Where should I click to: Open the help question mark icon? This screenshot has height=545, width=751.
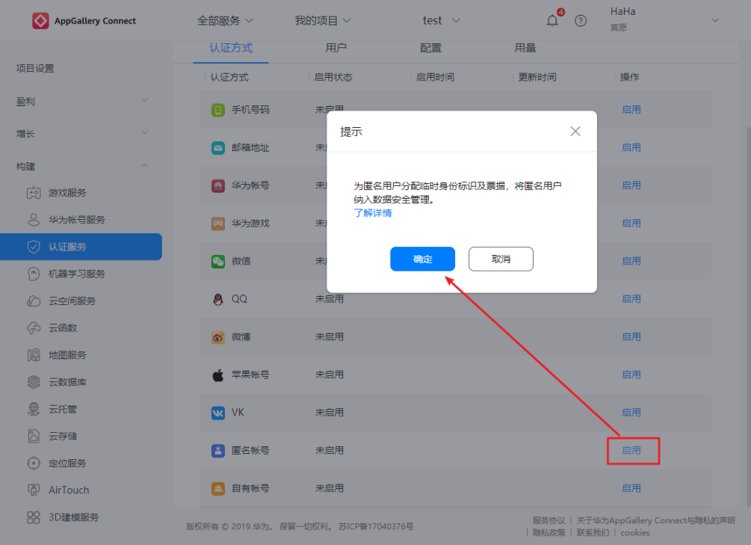581,21
